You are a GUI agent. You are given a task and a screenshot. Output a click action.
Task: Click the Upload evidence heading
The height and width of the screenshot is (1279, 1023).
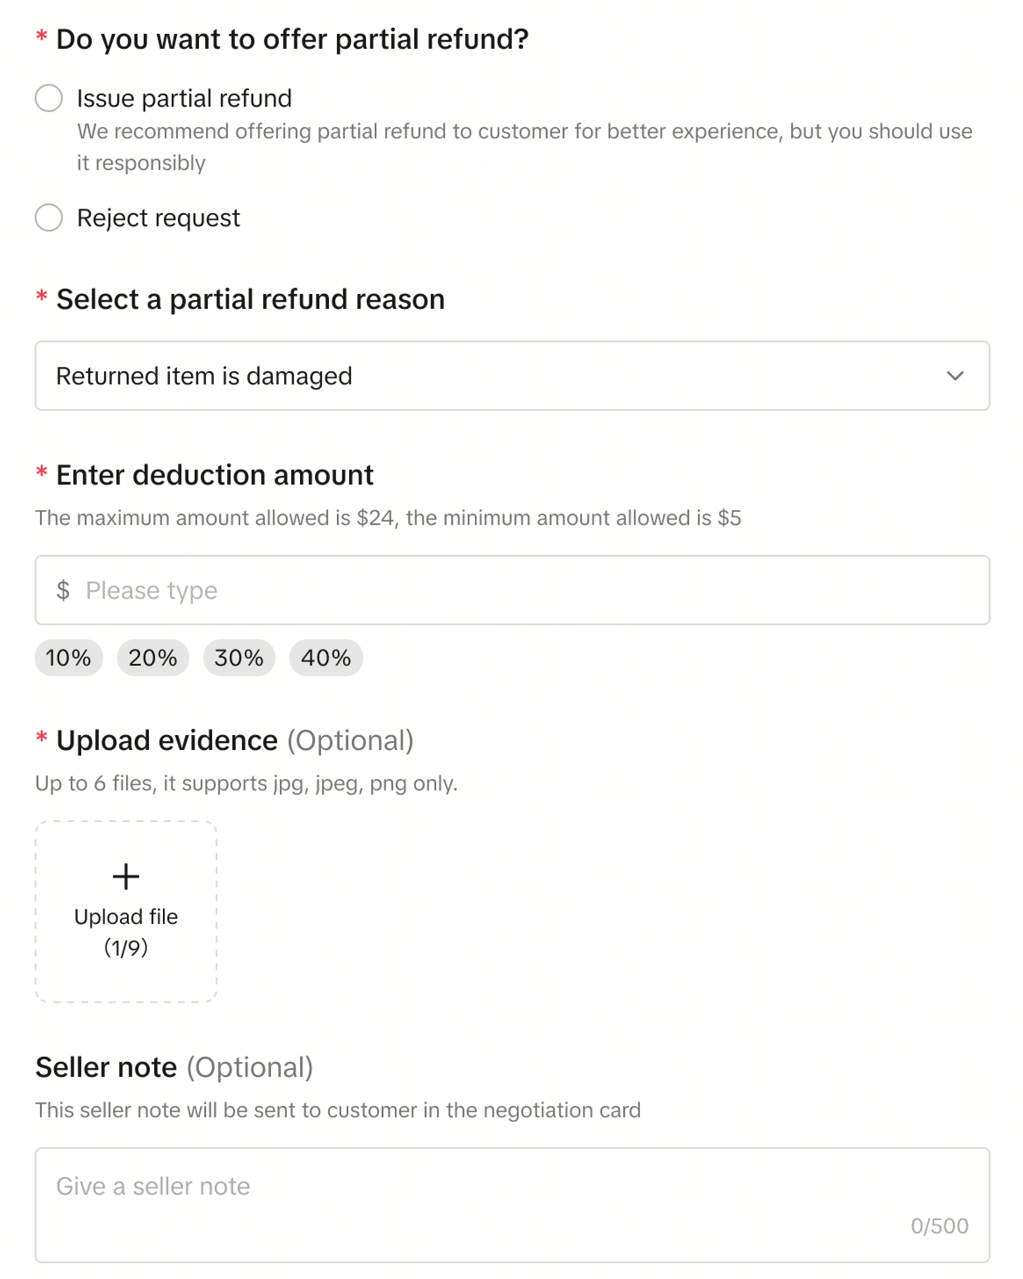coord(167,740)
